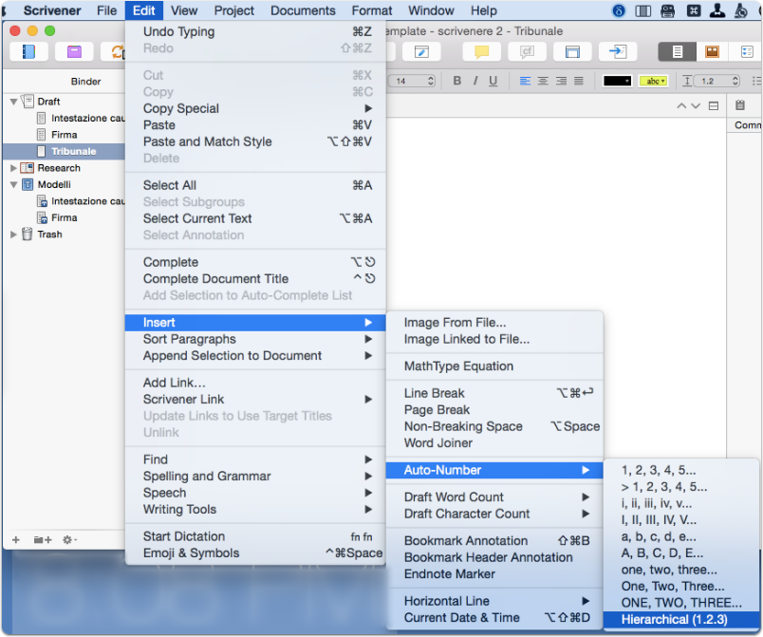Go to next document down arrow

point(696,105)
